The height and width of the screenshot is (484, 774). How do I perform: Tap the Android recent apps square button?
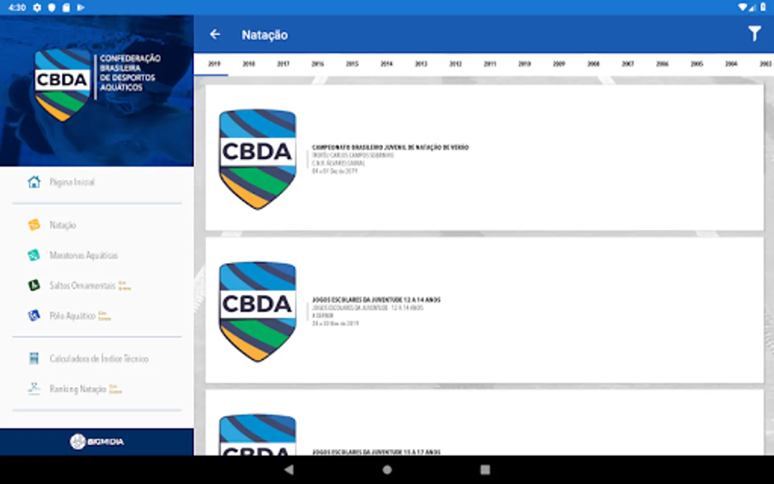(x=485, y=469)
